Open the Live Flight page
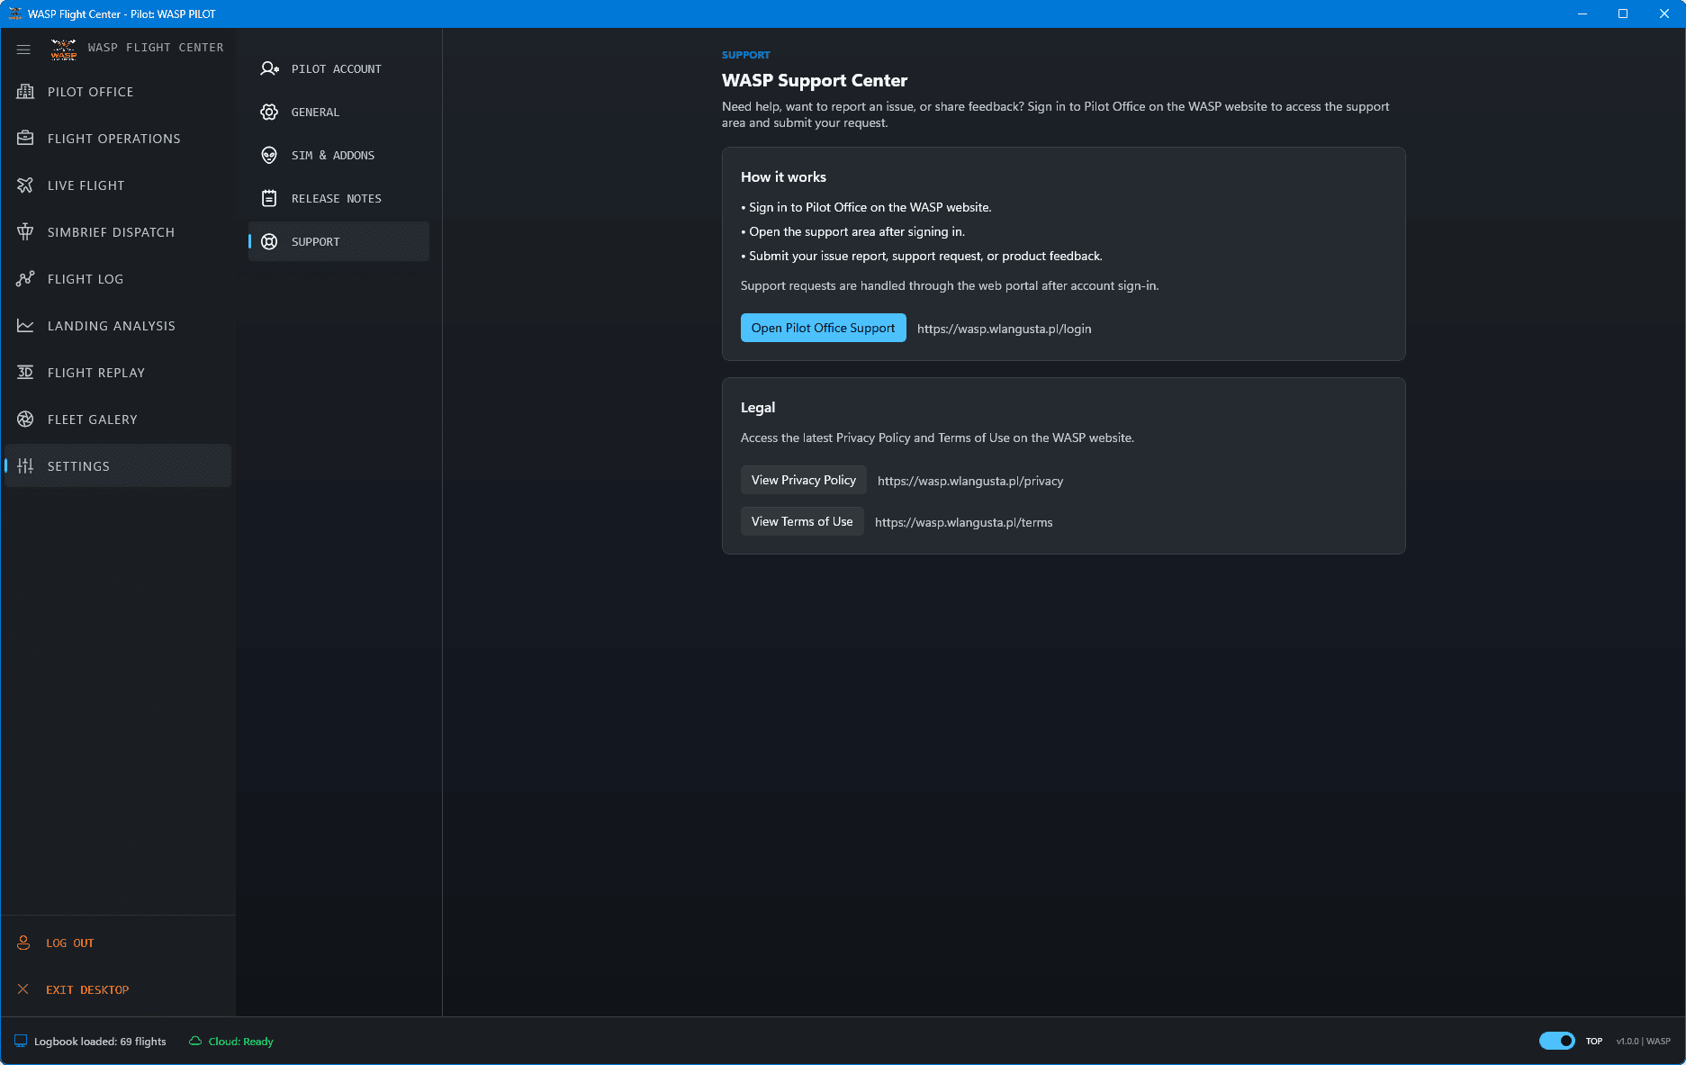The width and height of the screenshot is (1686, 1065). [x=118, y=185]
